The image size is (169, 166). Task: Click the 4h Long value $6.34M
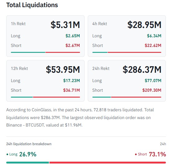(x=154, y=36)
